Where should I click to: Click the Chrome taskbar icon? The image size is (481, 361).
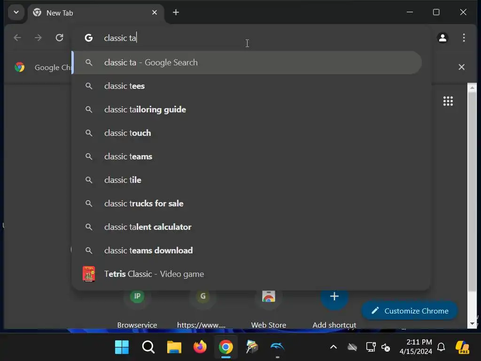[x=226, y=347]
